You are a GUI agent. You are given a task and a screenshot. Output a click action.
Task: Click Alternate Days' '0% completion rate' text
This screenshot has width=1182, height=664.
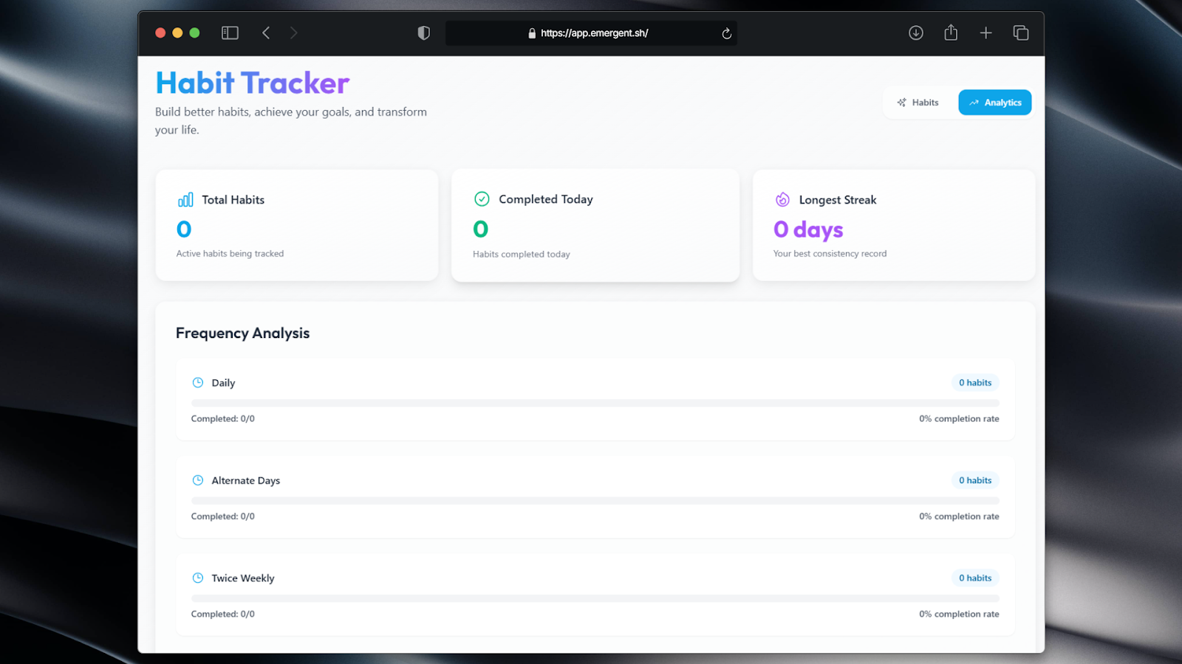959,516
